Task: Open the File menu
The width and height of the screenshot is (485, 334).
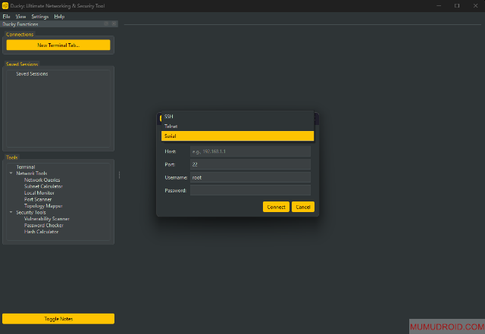Action: (x=6, y=16)
